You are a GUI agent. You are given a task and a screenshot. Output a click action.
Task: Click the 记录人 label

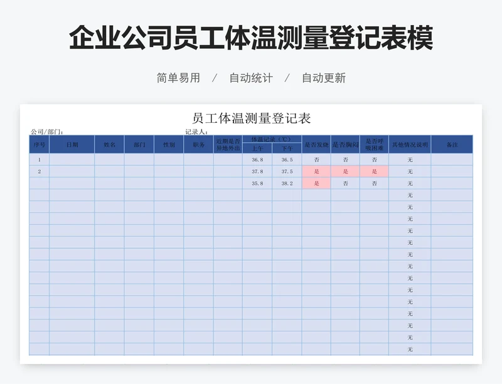pyautogui.click(x=196, y=132)
